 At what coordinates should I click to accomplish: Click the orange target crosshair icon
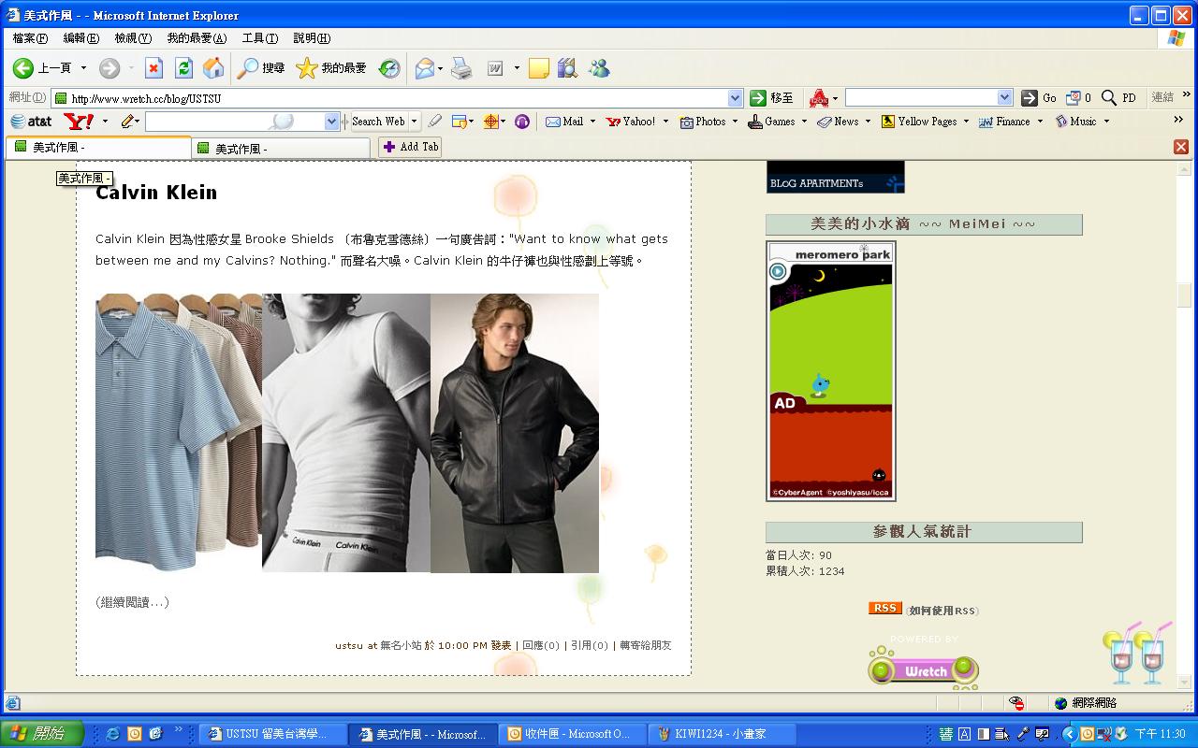[490, 122]
